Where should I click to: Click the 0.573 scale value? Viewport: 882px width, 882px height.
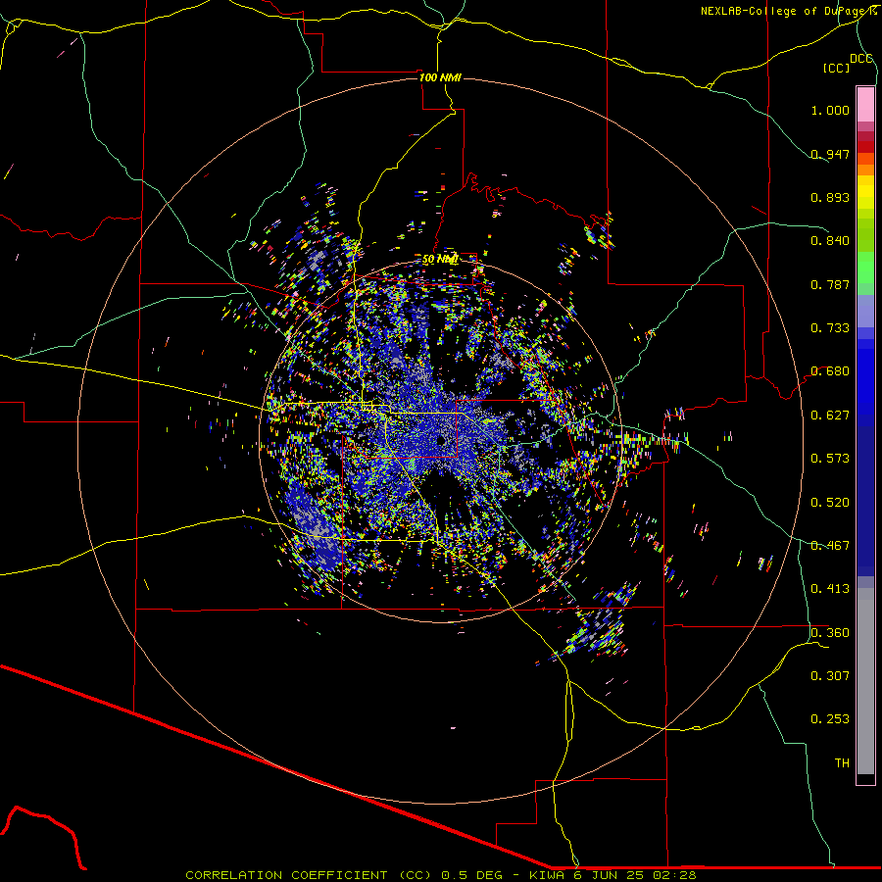point(830,459)
